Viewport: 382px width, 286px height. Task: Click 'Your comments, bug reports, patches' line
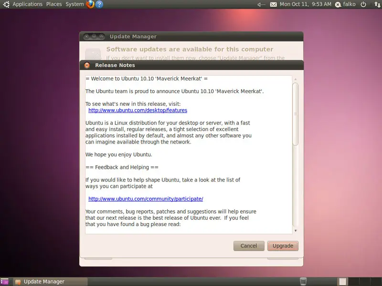pos(171,211)
